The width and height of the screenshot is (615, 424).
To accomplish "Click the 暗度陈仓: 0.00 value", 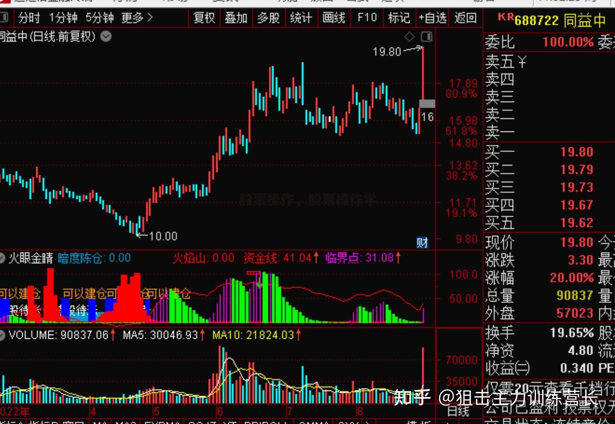I will tap(94, 258).
